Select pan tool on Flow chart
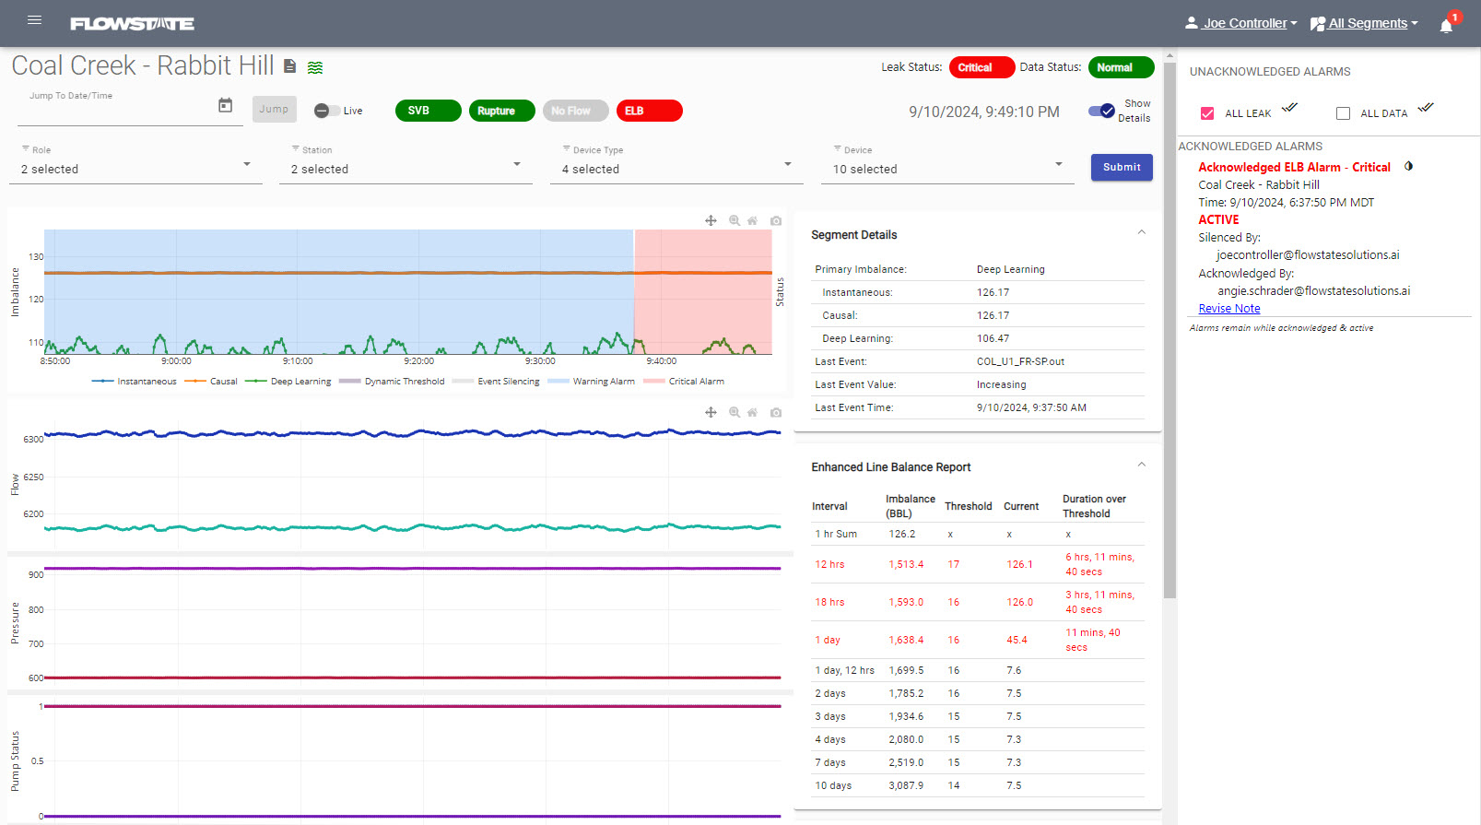This screenshot has width=1481, height=825. point(711,412)
